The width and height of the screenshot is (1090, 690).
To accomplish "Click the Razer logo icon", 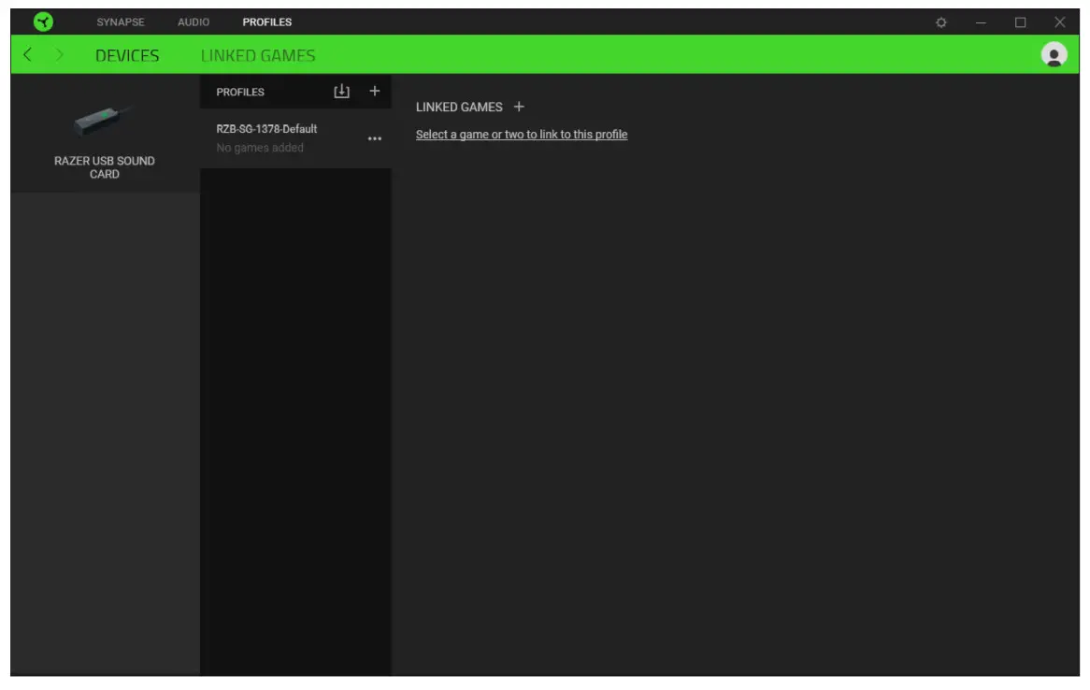I will (43, 21).
